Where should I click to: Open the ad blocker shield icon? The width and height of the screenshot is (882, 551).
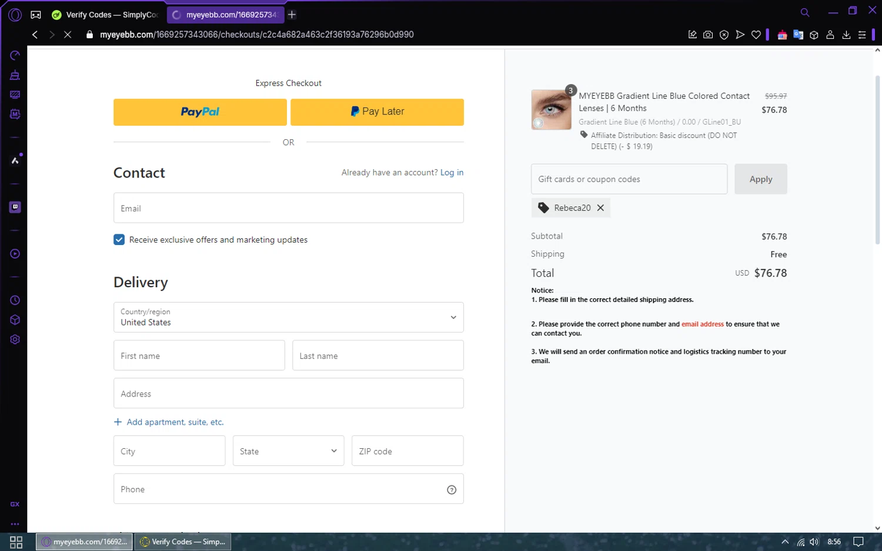click(x=724, y=35)
